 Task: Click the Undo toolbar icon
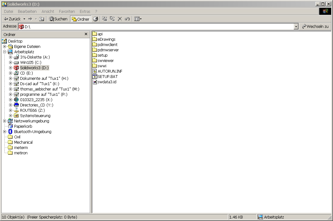click(x=127, y=19)
